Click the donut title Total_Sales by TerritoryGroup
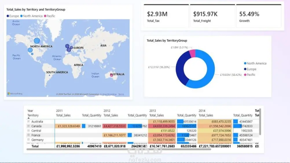Viewport: 290px width, 163px height. [x=167, y=41]
